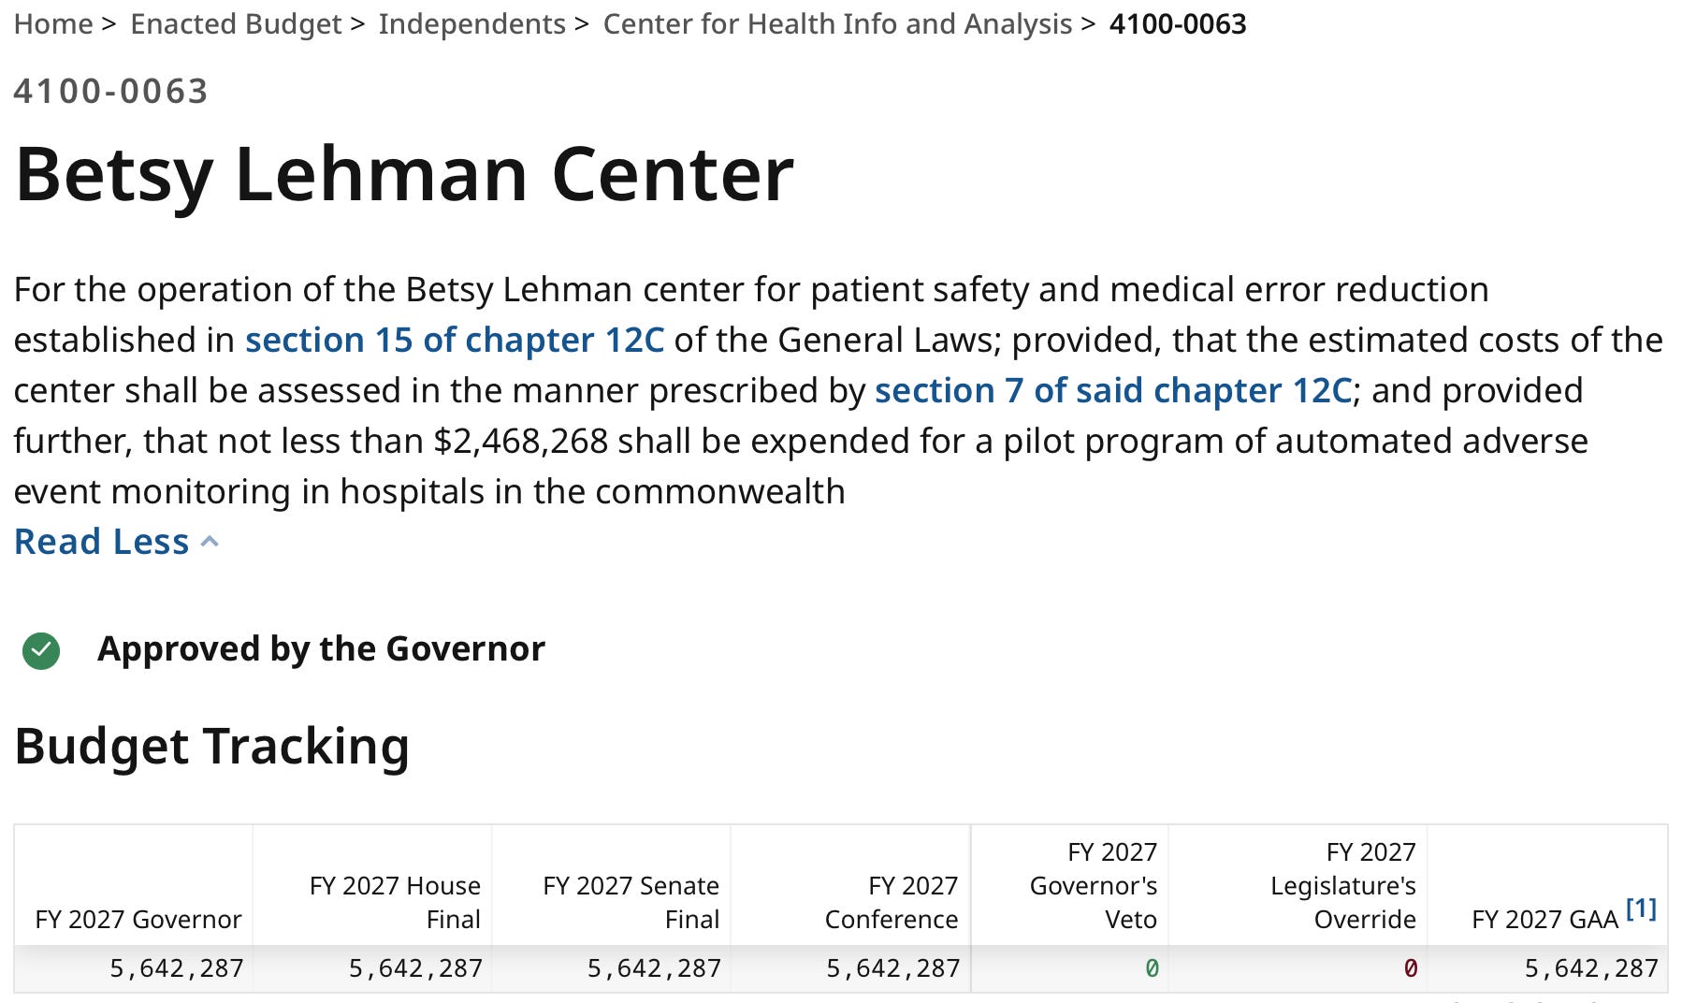This screenshot has width=1682, height=1003.
Task: Open Center for Health Info and Analysis
Action: coord(837,23)
